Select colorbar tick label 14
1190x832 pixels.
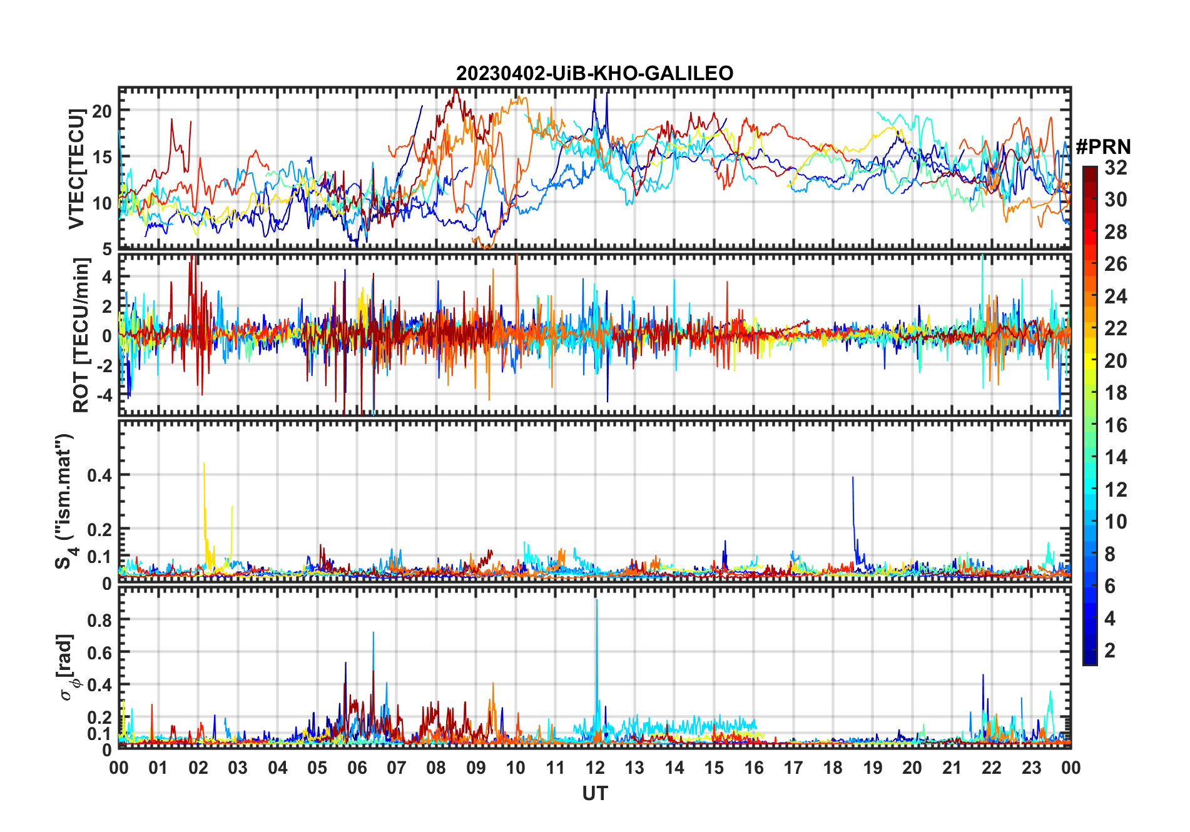coord(1116,457)
